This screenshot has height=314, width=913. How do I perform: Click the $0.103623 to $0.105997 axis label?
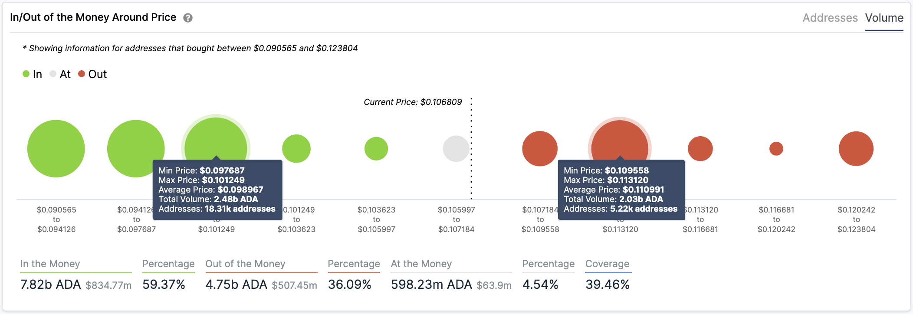click(377, 219)
